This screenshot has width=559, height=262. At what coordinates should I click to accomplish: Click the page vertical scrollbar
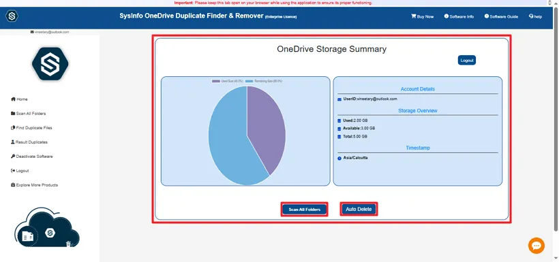[556, 119]
